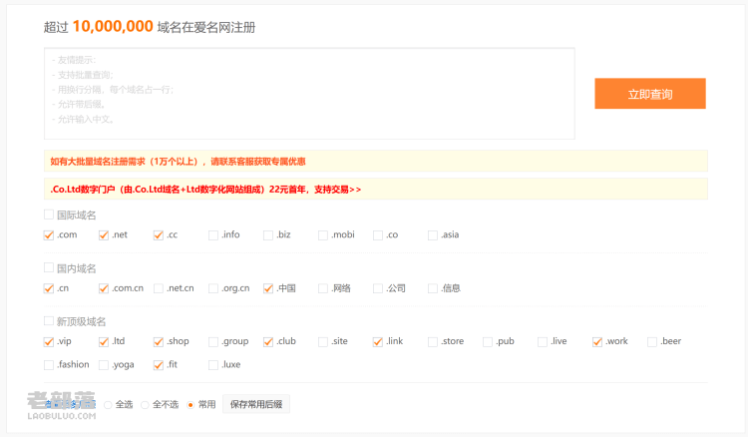Uncheck the .link checkbox
This screenshot has width=748, height=437.
(378, 341)
